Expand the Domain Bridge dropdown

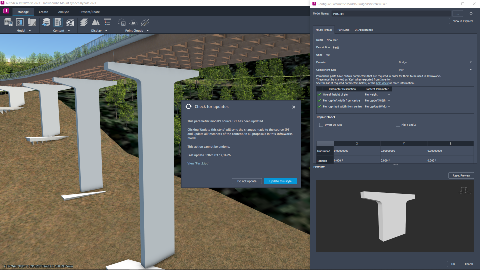470,62
